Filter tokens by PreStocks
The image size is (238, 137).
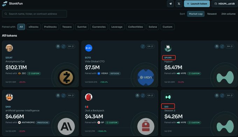pyautogui.click(x=50, y=27)
